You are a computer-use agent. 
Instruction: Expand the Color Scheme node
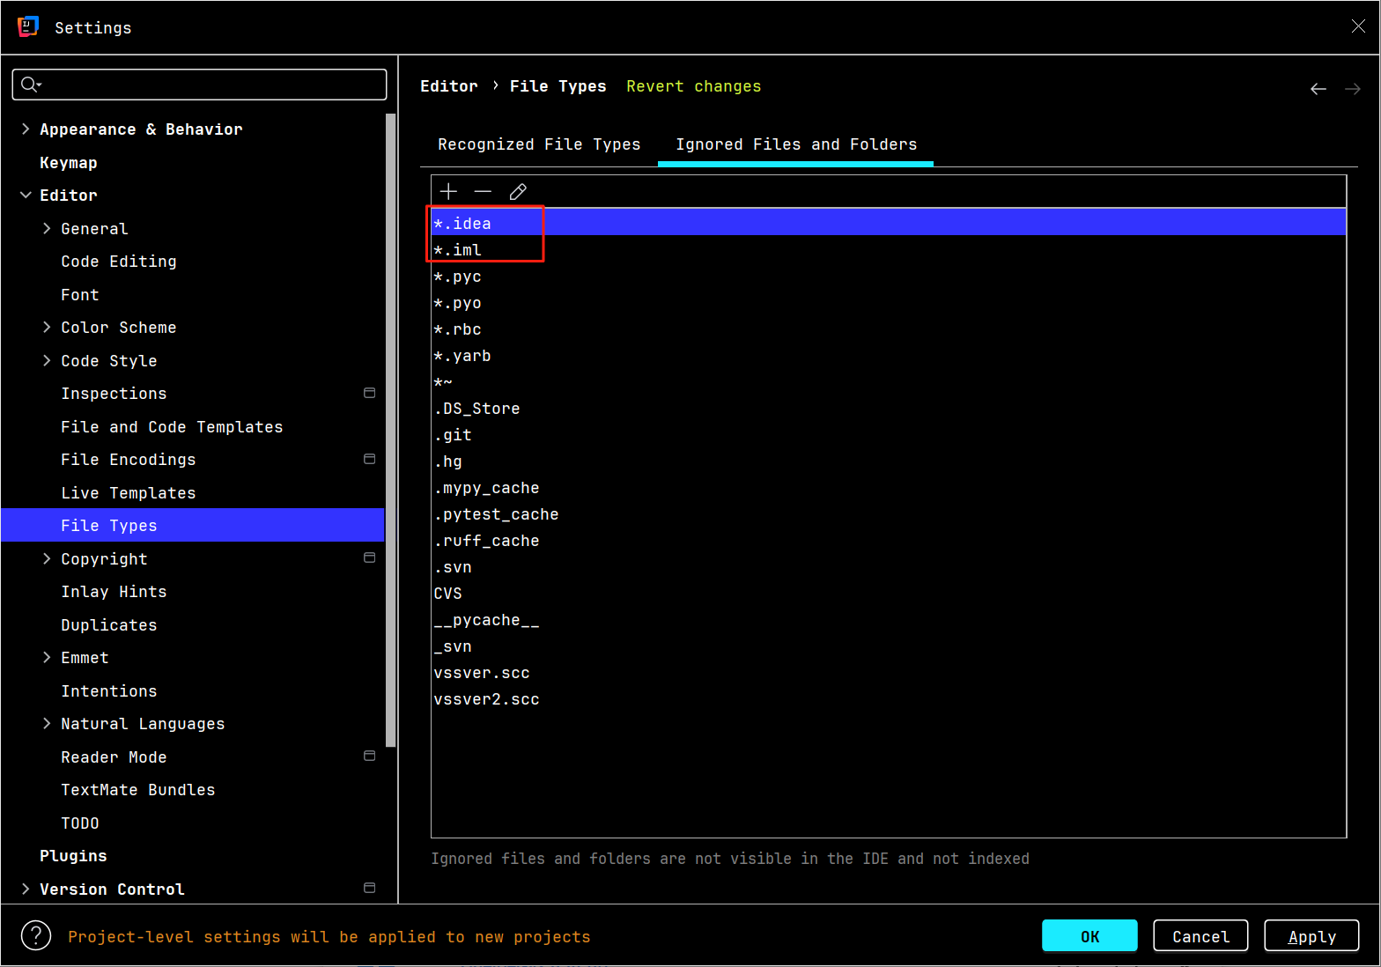[x=47, y=328]
